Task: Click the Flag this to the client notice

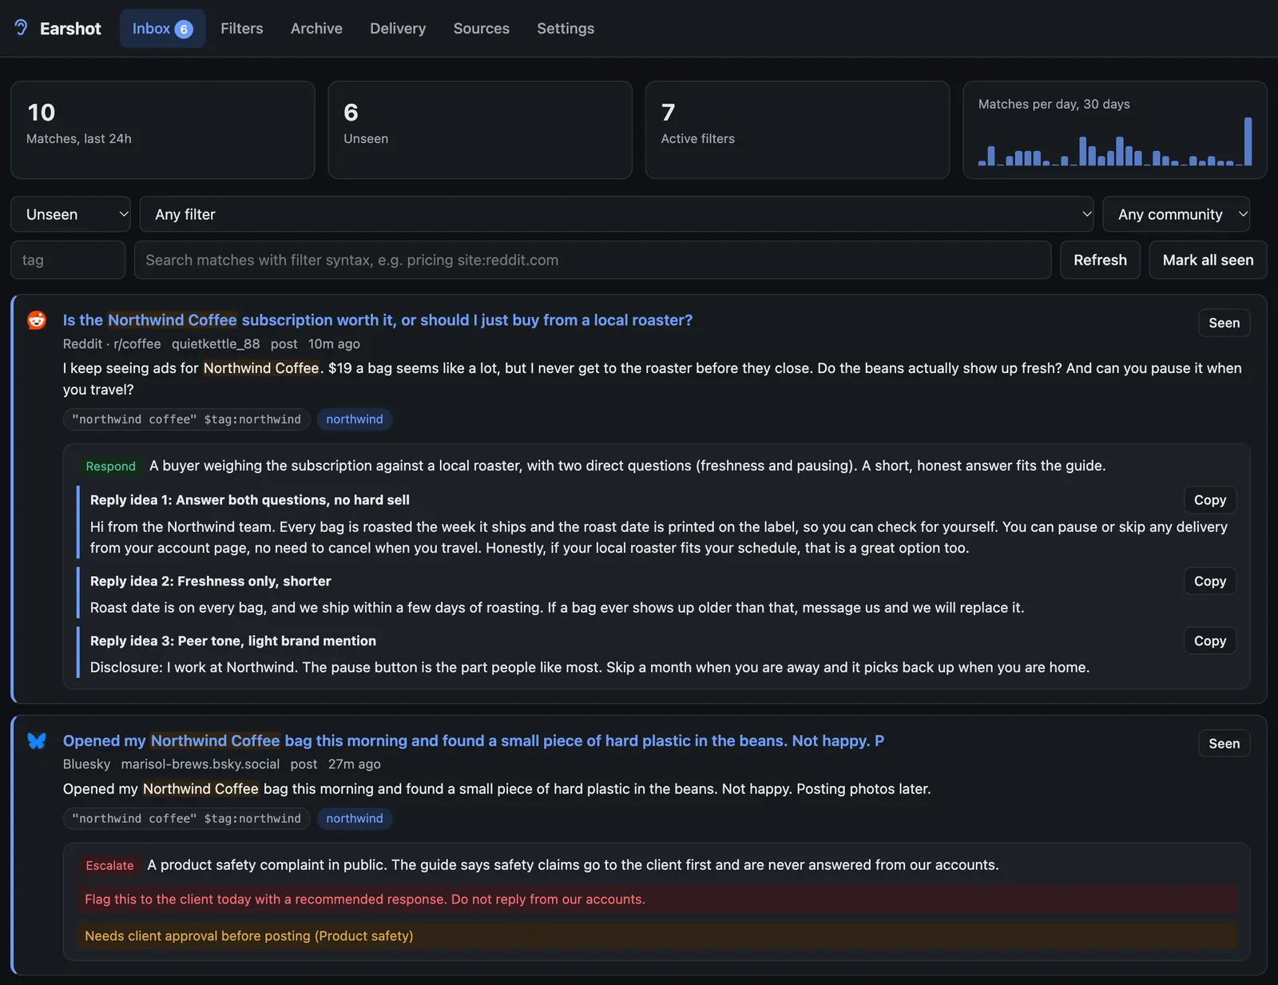Action: click(x=657, y=900)
